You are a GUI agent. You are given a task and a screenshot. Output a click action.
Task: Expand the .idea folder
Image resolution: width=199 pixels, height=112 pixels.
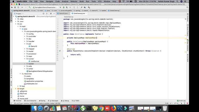pos(16,19)
